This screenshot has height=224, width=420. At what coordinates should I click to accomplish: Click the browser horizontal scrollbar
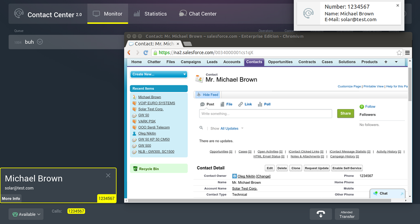pos(260,200)
